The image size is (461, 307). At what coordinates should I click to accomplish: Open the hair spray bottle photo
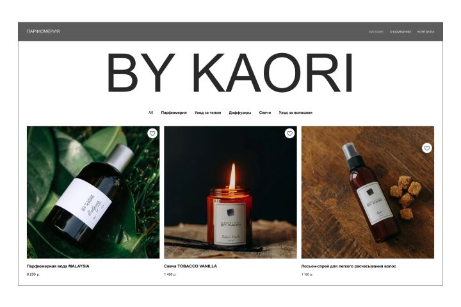pos(368,193)
